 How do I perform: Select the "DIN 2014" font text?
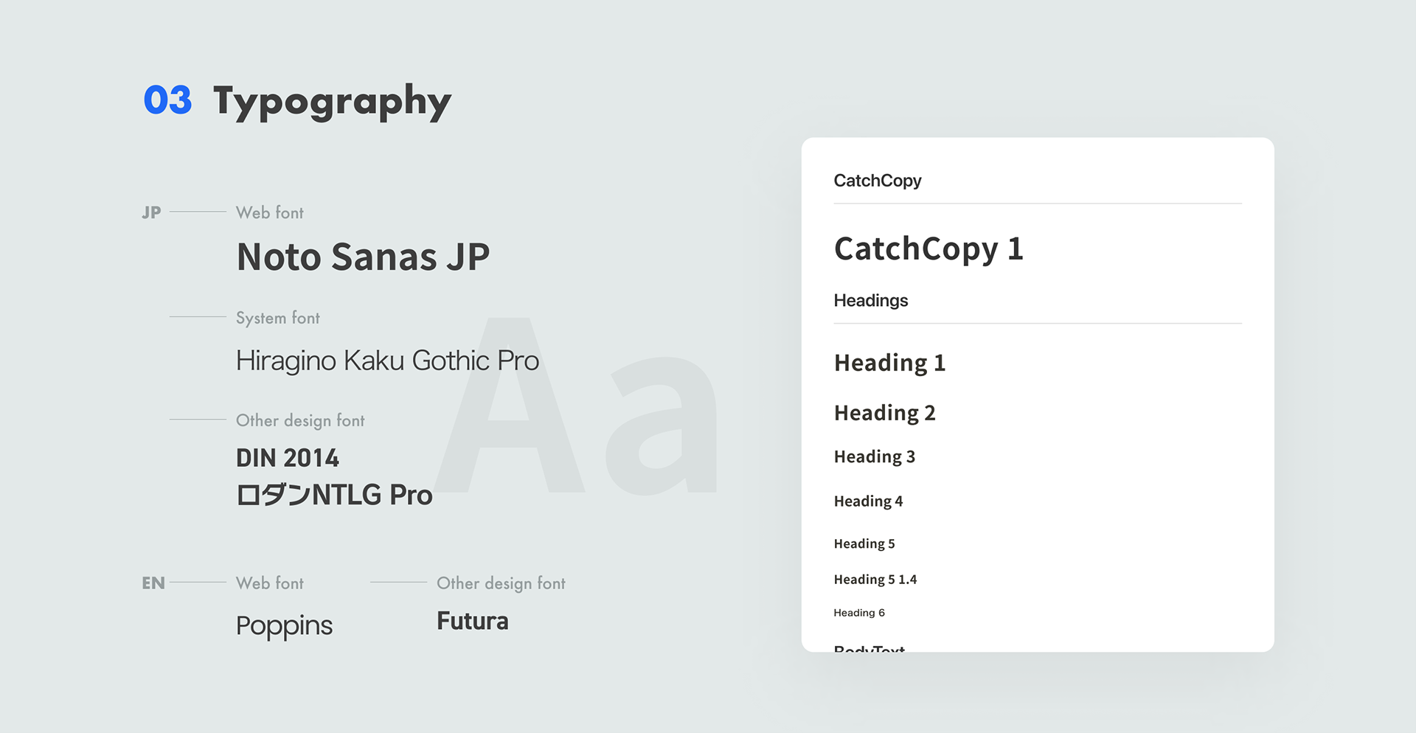tap(288, 458)
